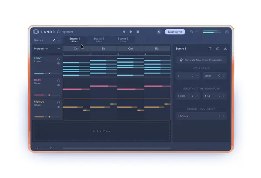Solo the Melody track with headphones icon
Image resolution: width=261 pixels, height=178 pixels.
59,102
